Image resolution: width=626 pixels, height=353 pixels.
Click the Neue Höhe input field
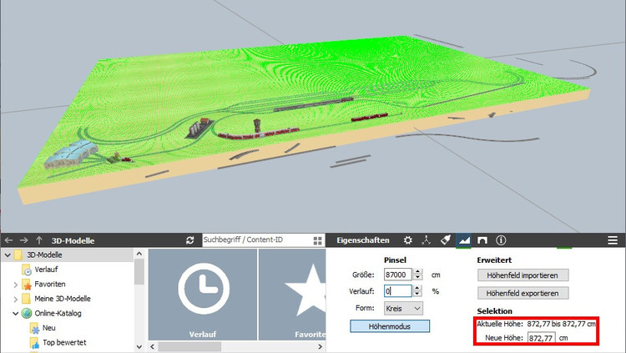pos(542,338)
